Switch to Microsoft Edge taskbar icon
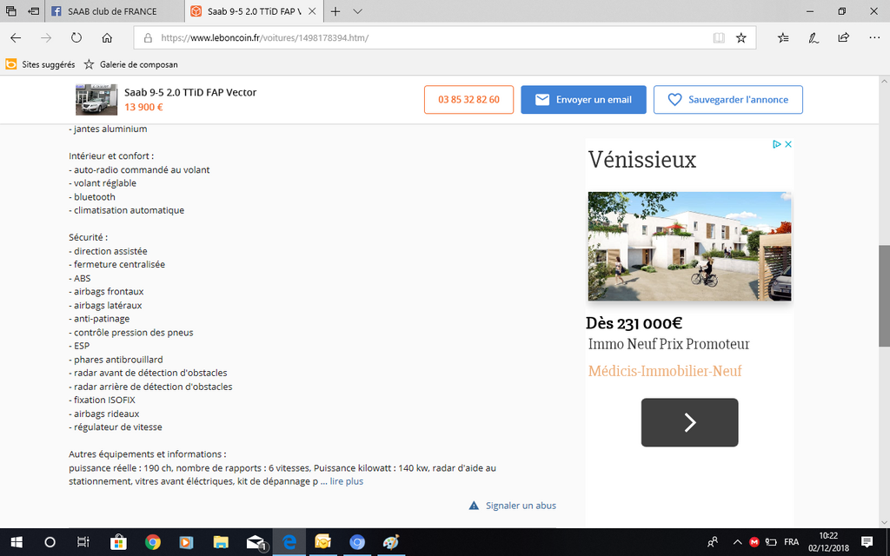 coord(289,542)
